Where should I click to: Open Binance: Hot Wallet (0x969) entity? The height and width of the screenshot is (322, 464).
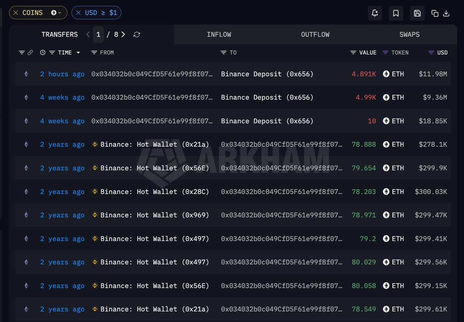pos(155,215)
